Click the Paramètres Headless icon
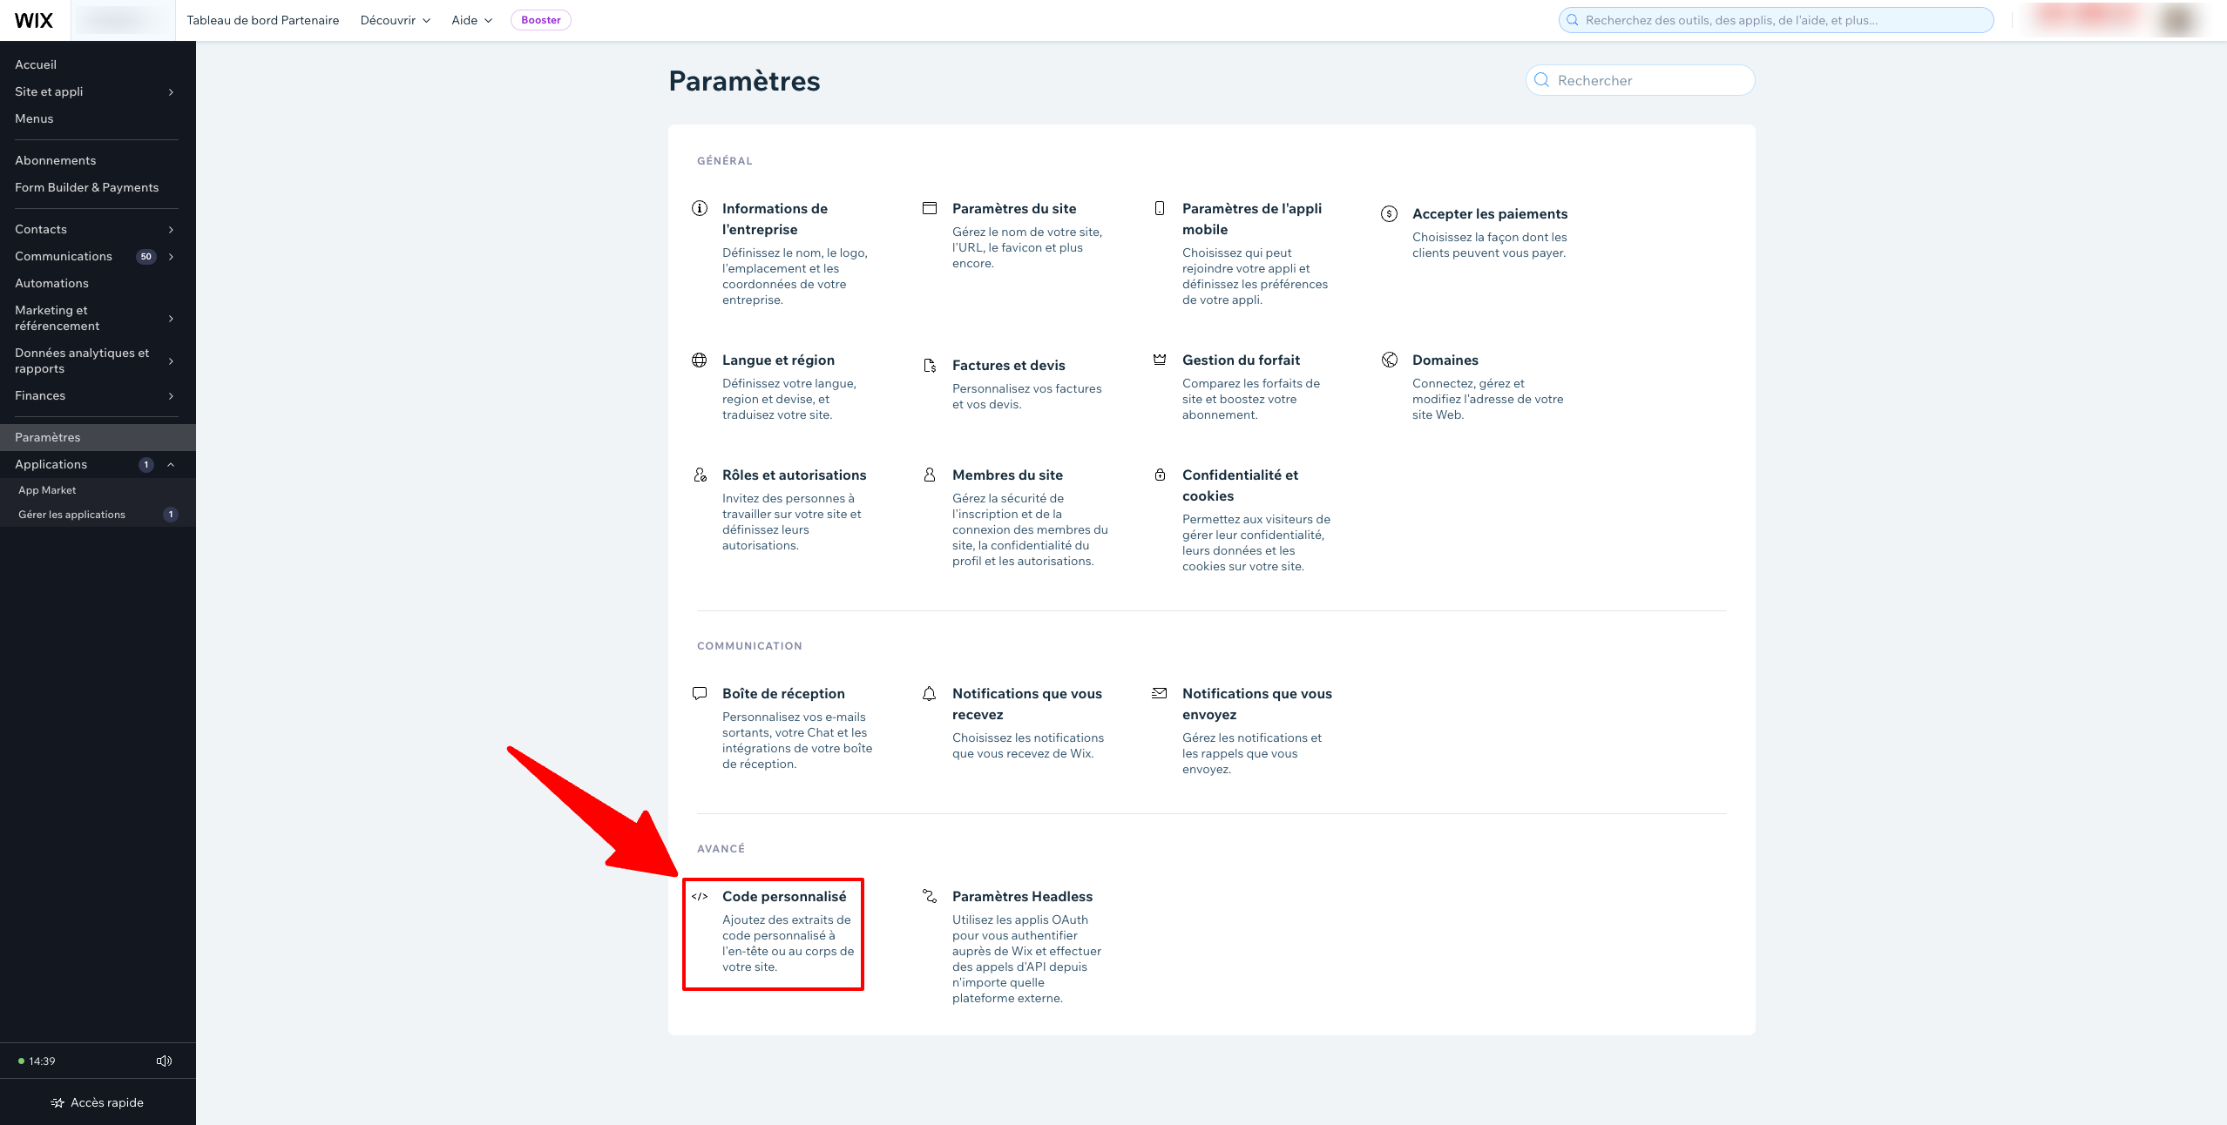Viewport: 2227px width, 1125px height. pos(930,896)
